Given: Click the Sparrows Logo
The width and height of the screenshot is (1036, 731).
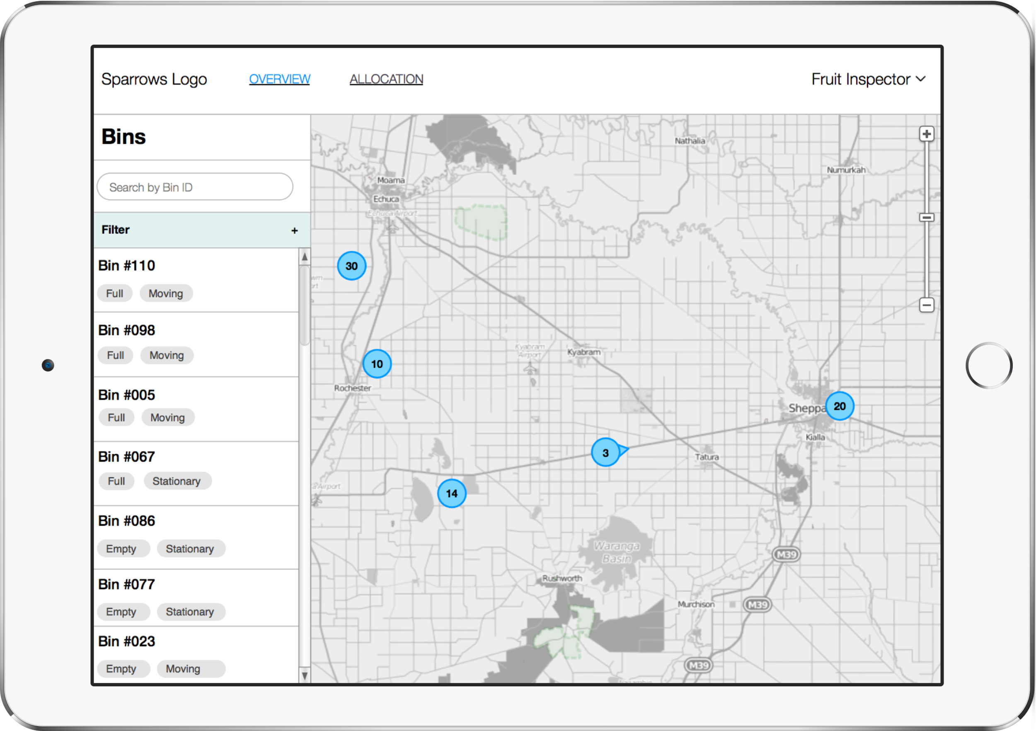Looking at the screenshot, I should [154, 80].
